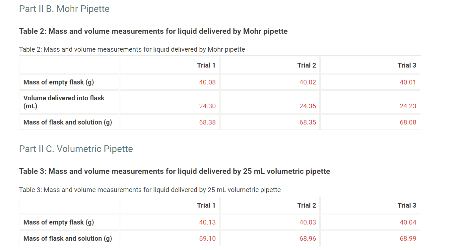The height and width of the screenshot is (250, 457).
Task: Click volumetric Trial 2 empty flask 40.03
Action: [308, 222]
